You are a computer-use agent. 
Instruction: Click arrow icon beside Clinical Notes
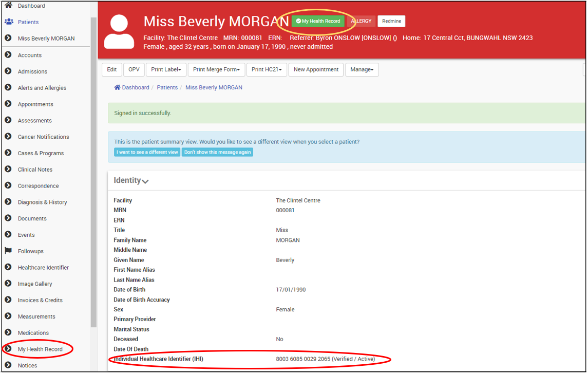click(x=8, y=169)
